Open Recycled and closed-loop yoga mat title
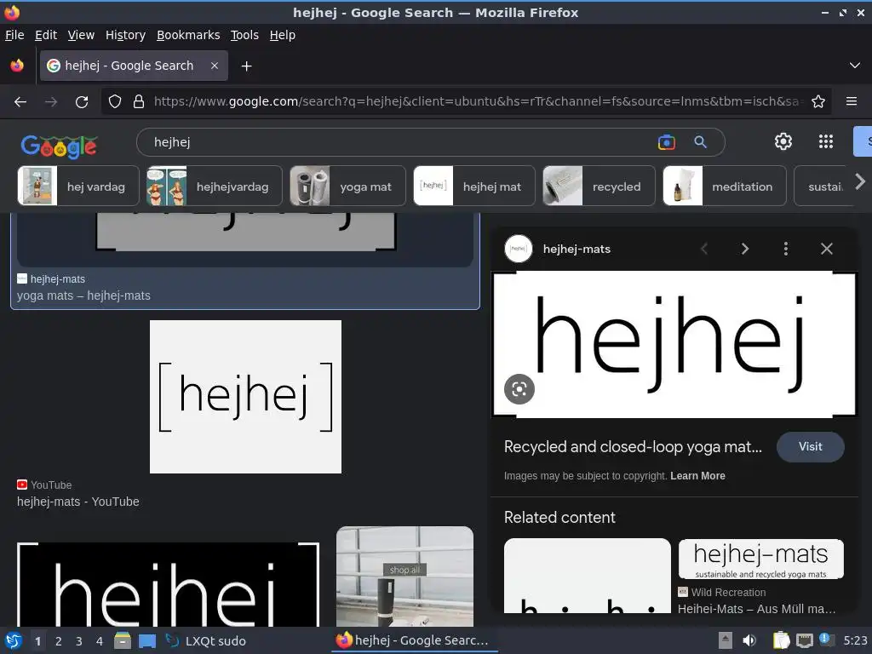This screenshot has height=654, width=872. 633,446
